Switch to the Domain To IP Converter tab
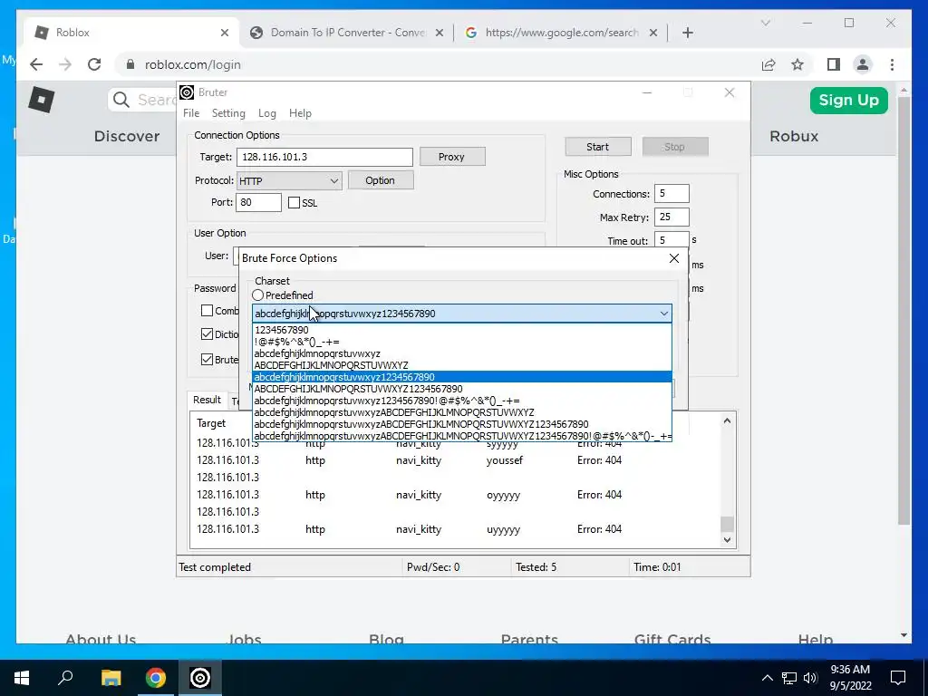Image resolution: width=928 pixels, height=696 pixels. (x=347, y=33)
